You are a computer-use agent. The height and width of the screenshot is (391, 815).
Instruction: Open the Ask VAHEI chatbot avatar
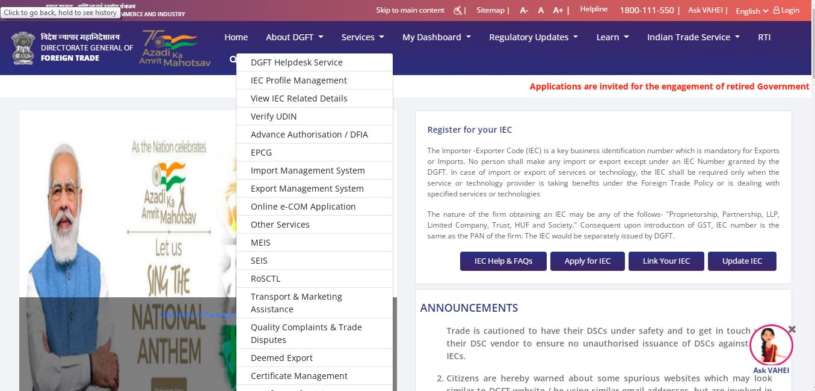pos(770,345)
